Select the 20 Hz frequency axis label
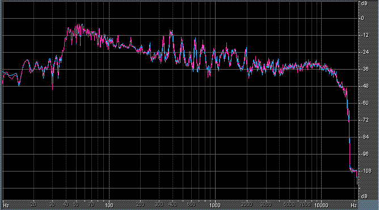379x210 pixels. 33,204
